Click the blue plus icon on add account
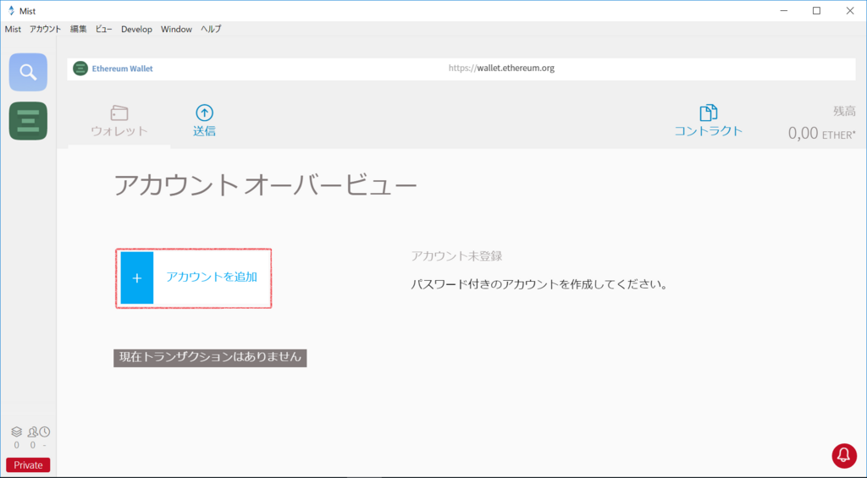 pyautogui.click(x=137, y=278)
